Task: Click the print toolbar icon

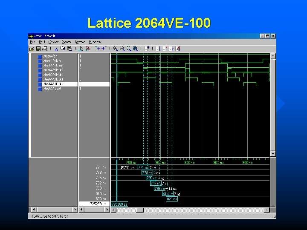Action: click(x=45, y=49)
